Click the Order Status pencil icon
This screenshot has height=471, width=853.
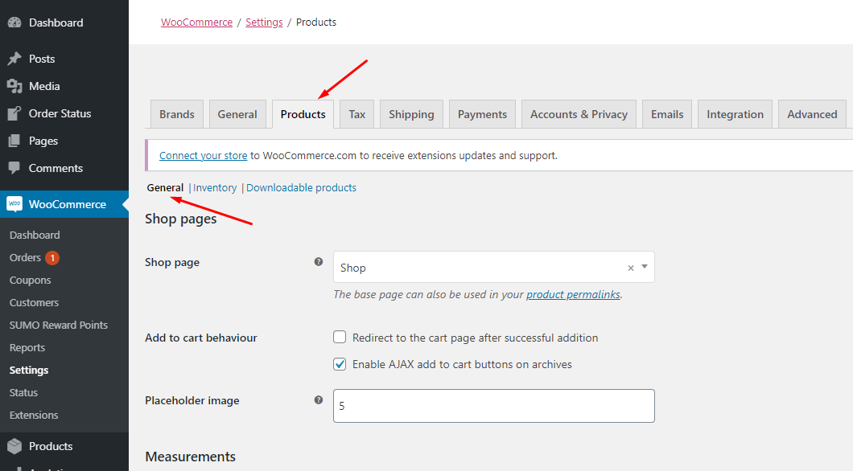[14, 113]
